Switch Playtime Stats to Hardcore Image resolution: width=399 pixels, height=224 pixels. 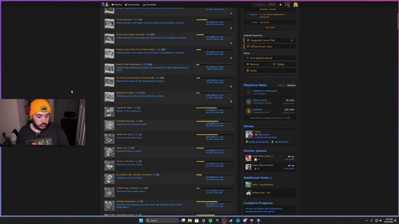291,85
